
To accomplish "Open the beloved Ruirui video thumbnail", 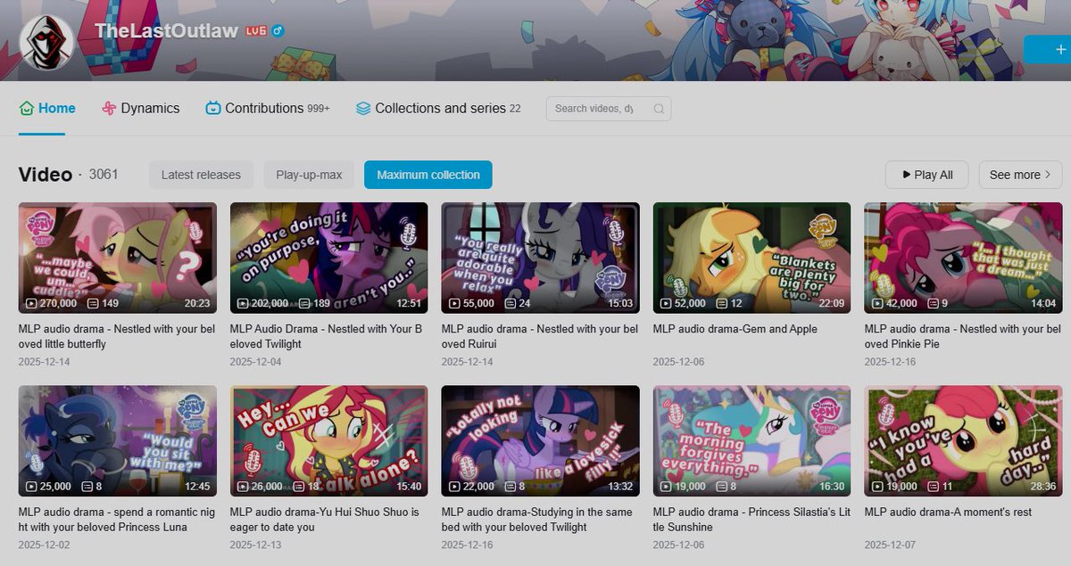I will [x=541, y=258].
